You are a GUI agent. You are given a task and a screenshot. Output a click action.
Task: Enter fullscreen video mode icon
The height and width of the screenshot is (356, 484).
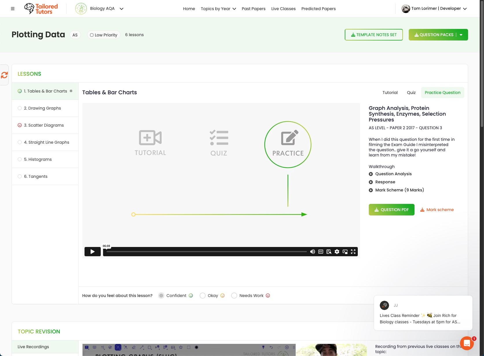tap(353, 252)
